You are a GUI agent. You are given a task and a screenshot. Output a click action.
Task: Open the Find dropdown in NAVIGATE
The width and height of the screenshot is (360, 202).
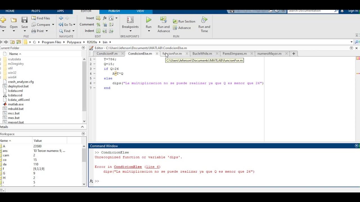coord(67,31)
